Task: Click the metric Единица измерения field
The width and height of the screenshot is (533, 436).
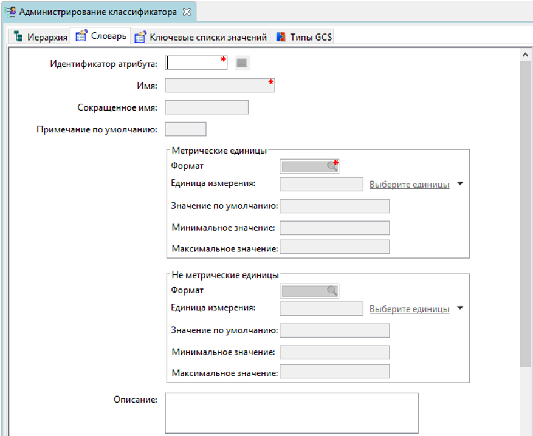Action: tap(322, 184)
